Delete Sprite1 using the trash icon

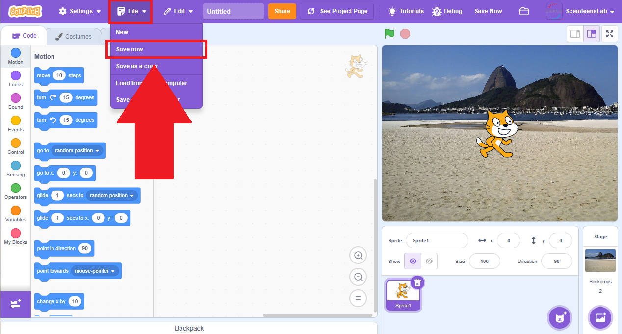pos(417,283)
